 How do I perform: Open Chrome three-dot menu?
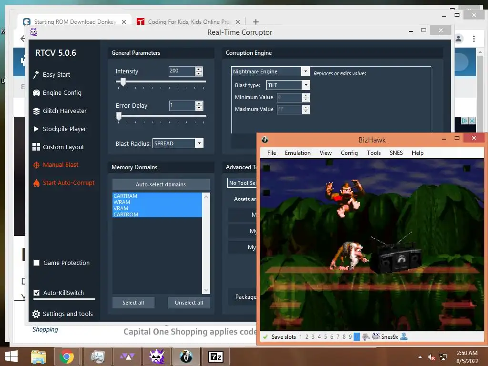[474, 39]
